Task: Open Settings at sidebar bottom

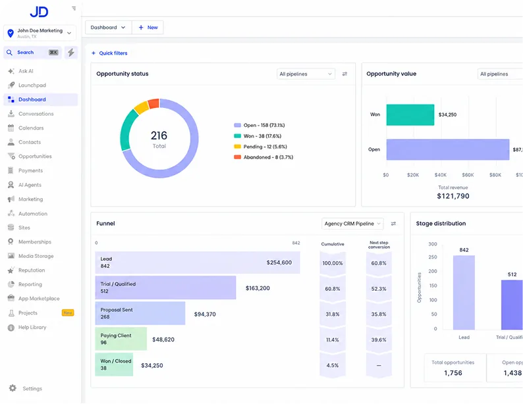Action: (x=32, y=388)
